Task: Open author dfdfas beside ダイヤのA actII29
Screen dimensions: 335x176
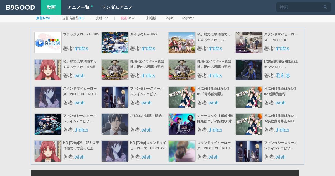Action: pyautogui.click(x=148, y=49)
